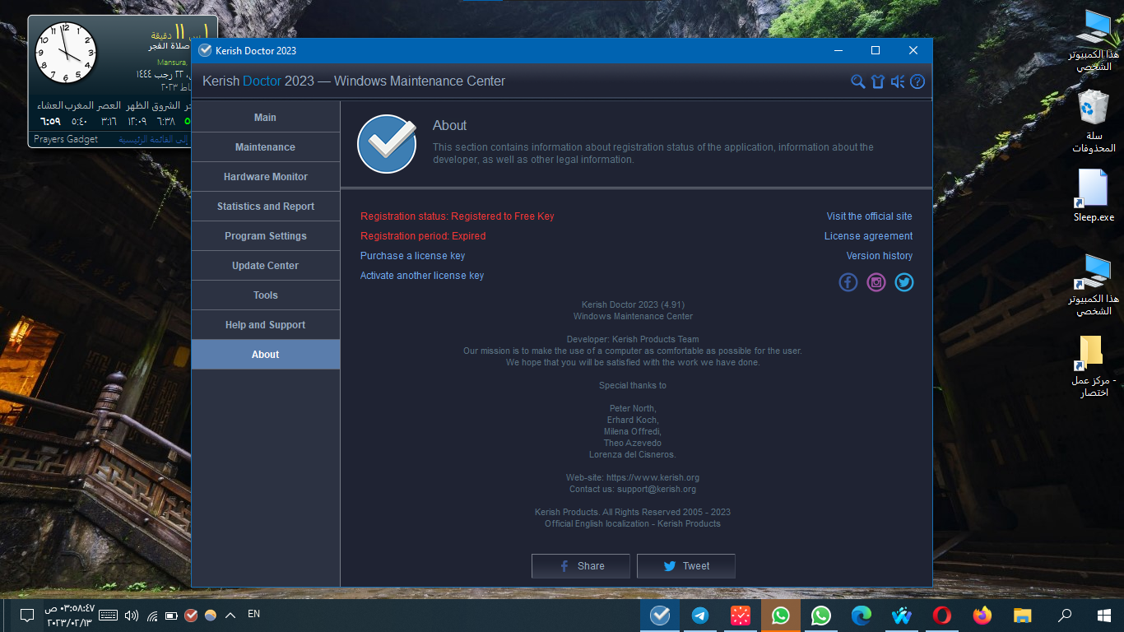Screen dimensions: 1124x632
Task: Click Visit the official site link
Action: click(x=869, y=216)
